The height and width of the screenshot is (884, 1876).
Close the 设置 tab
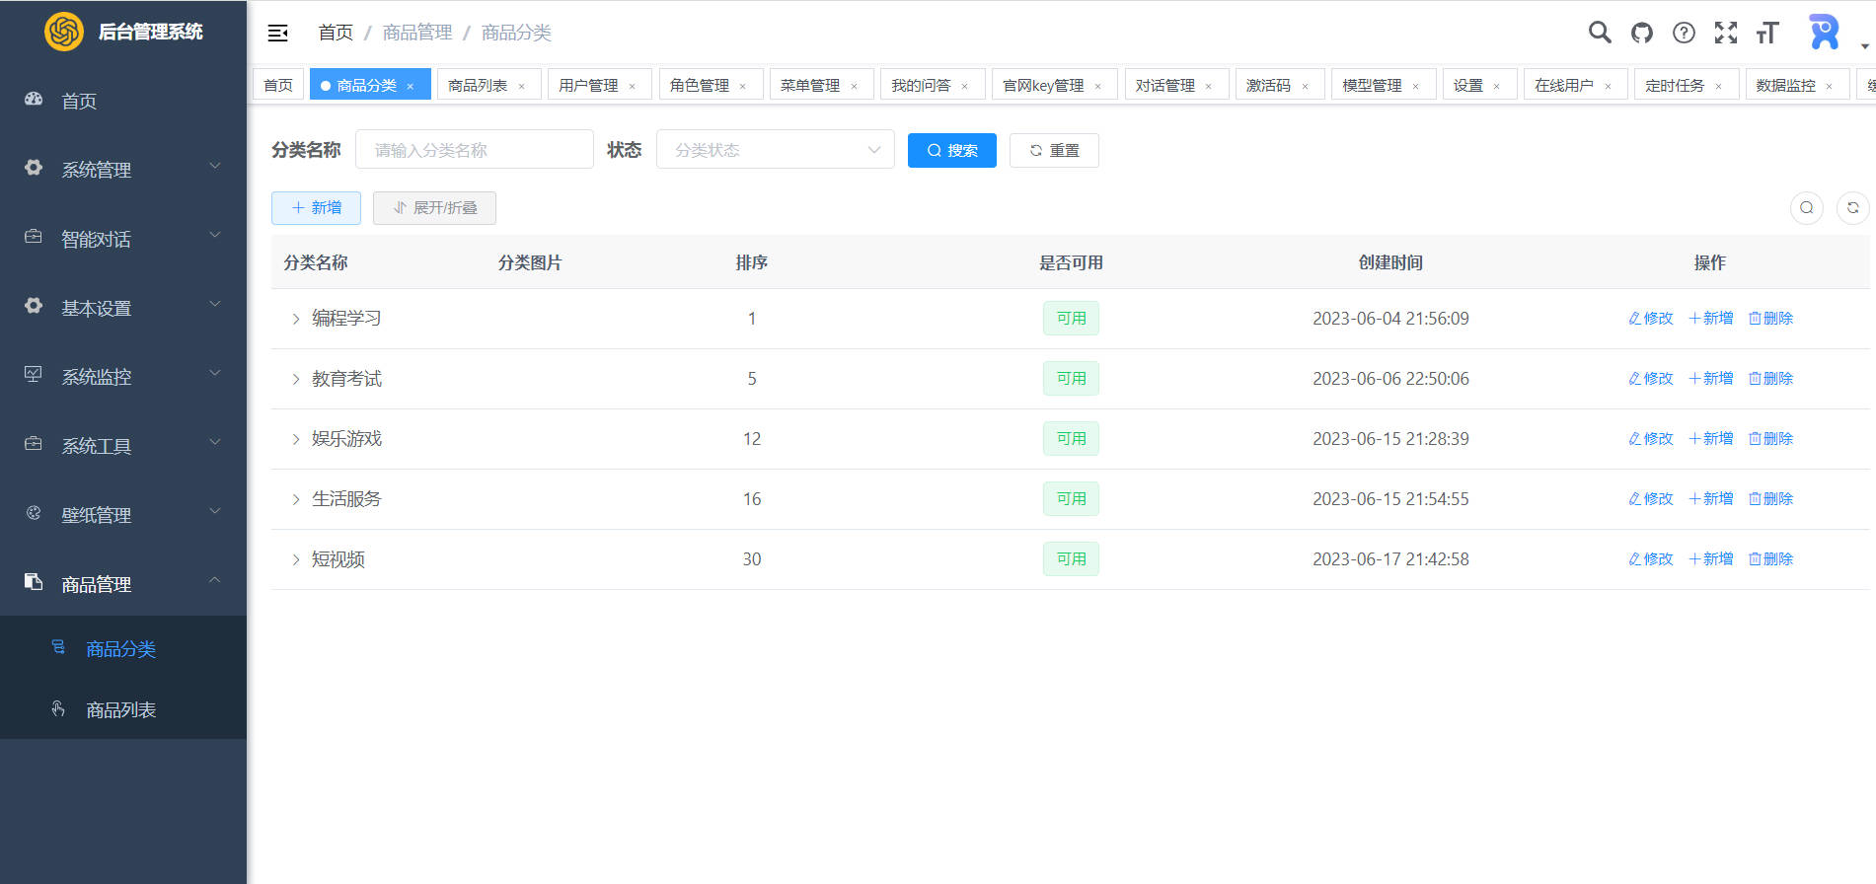coord(1496,87)
